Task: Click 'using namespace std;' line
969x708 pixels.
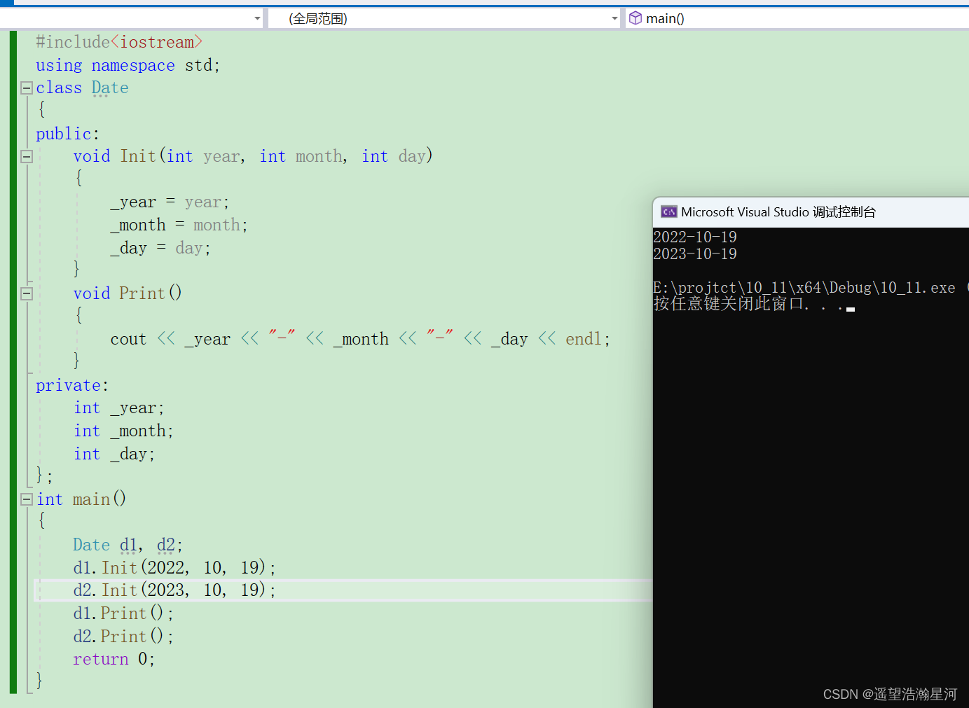Action: tap(128, 65)
